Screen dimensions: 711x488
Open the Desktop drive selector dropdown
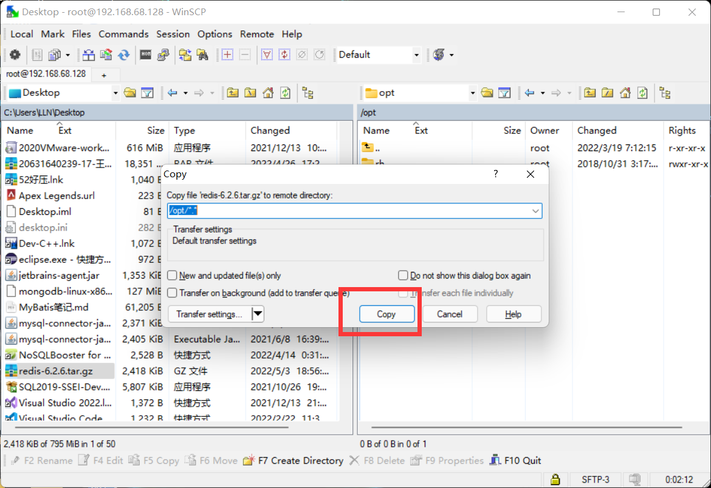[x=115, y=93]
